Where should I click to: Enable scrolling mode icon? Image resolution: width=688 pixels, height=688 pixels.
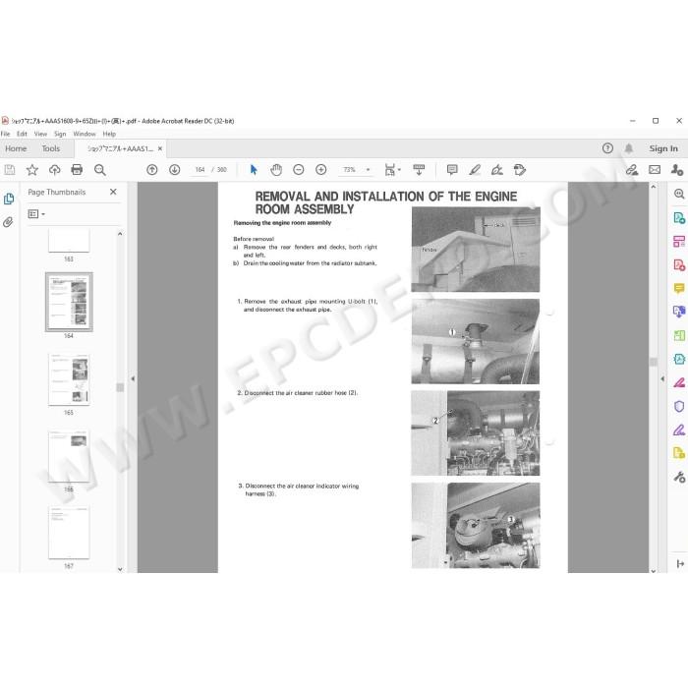(x=419, y=170)
